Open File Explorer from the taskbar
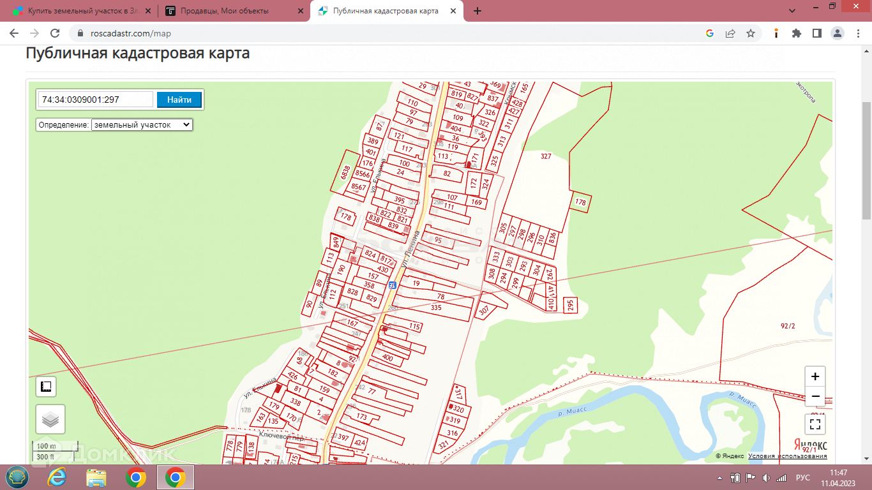872x490 pixels. coord(96,477)
